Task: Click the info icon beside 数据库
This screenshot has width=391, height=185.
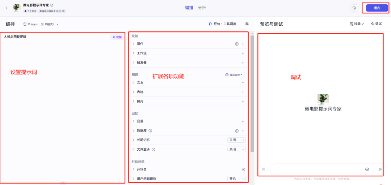Action: click(x=150, y=131)
